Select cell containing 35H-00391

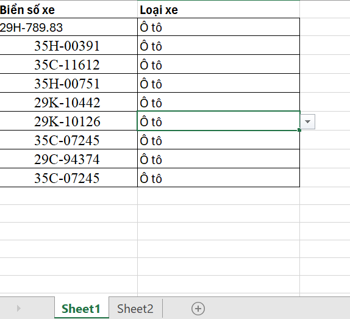68,45
